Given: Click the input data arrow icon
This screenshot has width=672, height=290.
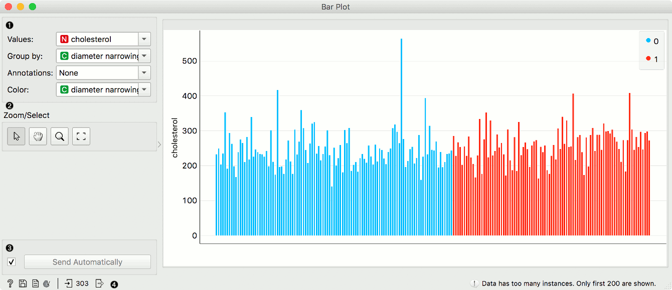Looking at the screenshot, I should point(69,283).
